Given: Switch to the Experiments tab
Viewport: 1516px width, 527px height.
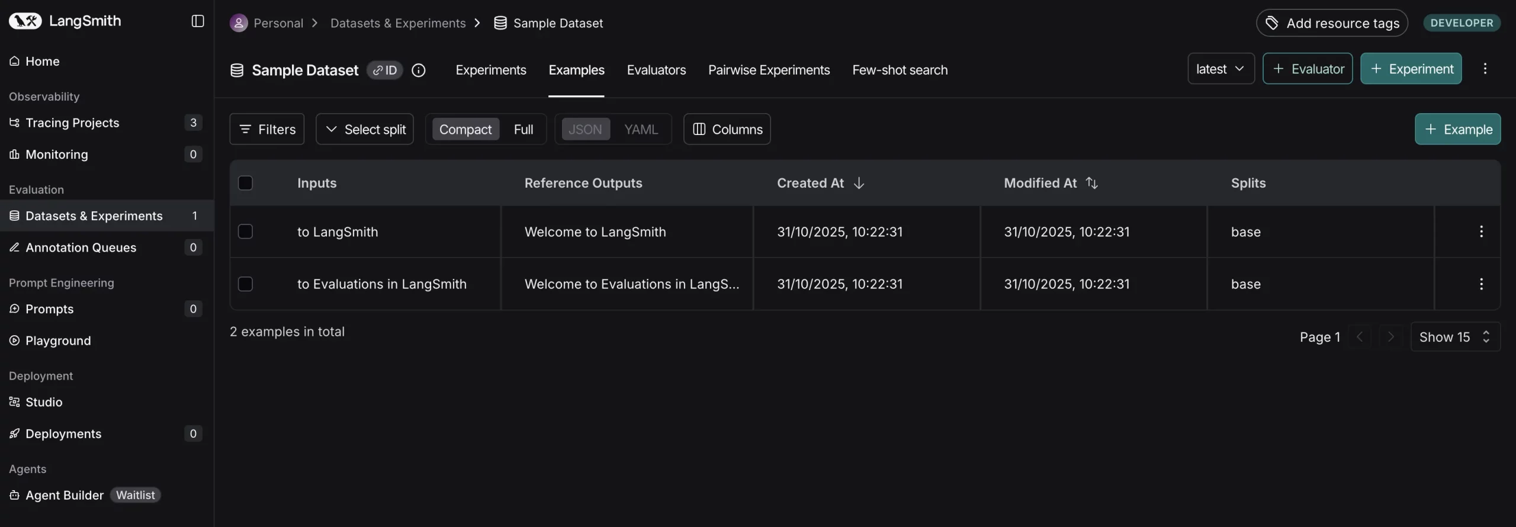Looking at the screenshot, I should pyautogui.click(x=490, y=70).
